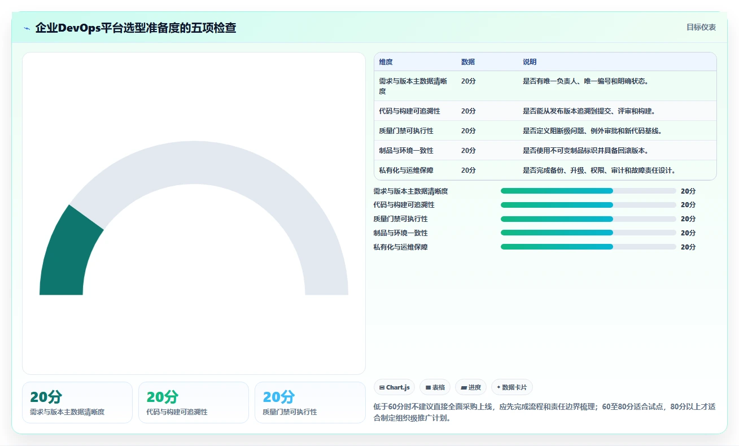Click the 目标仪表 label in the header
The height and width of the screenshot is (446, 739).
(x=701, y=27)
